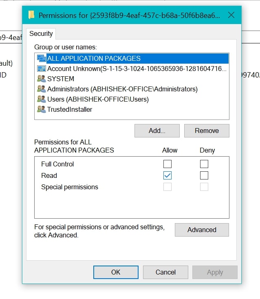Select SYSTEM in the user list
The image size is (260, 299).
[x=132, y=79]
